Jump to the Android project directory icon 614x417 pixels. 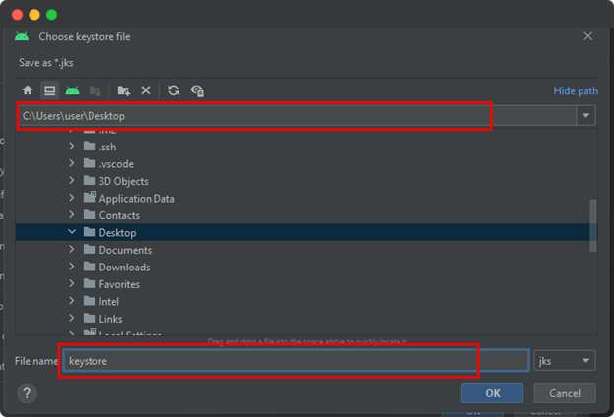(72, 90)
